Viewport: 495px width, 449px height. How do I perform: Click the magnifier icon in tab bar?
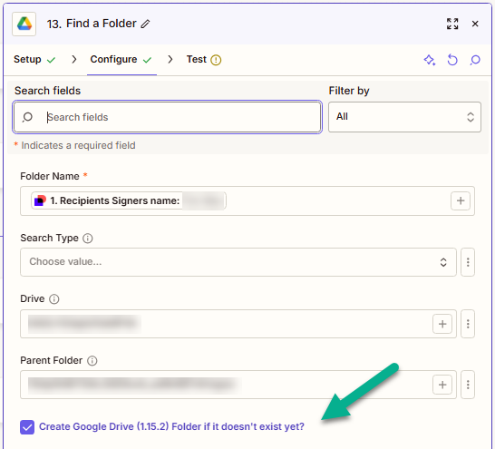click(x=475, y=60)
